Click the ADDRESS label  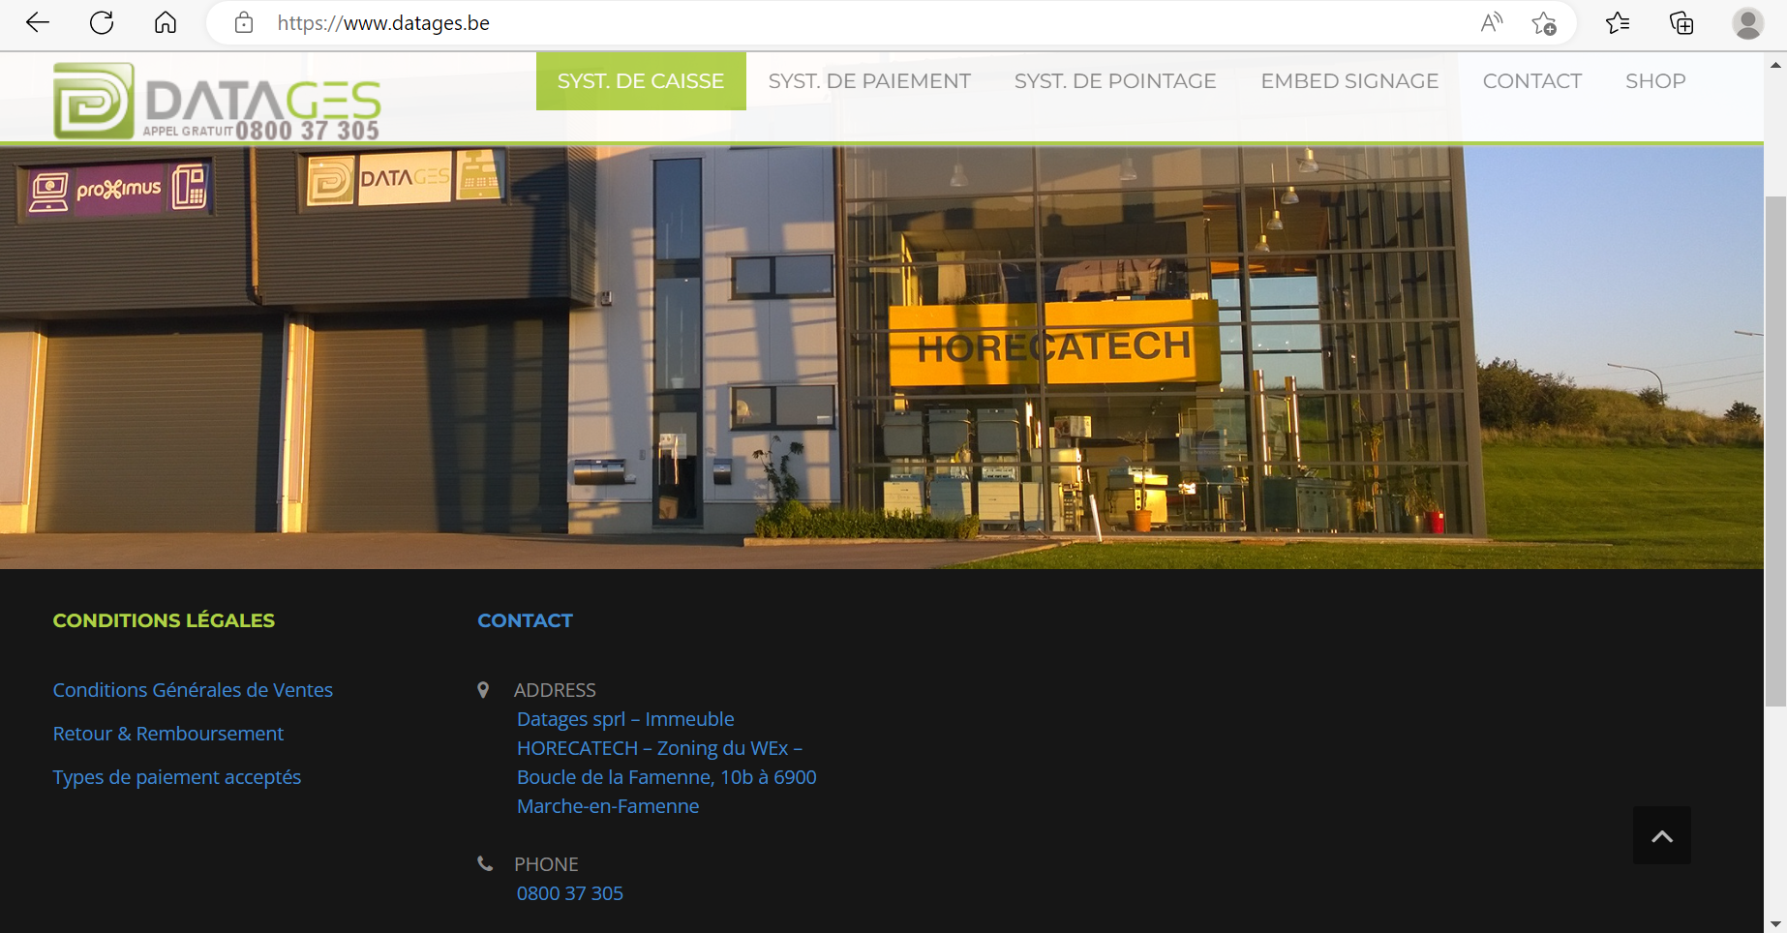pyautogui.click(x=555, y=690)
